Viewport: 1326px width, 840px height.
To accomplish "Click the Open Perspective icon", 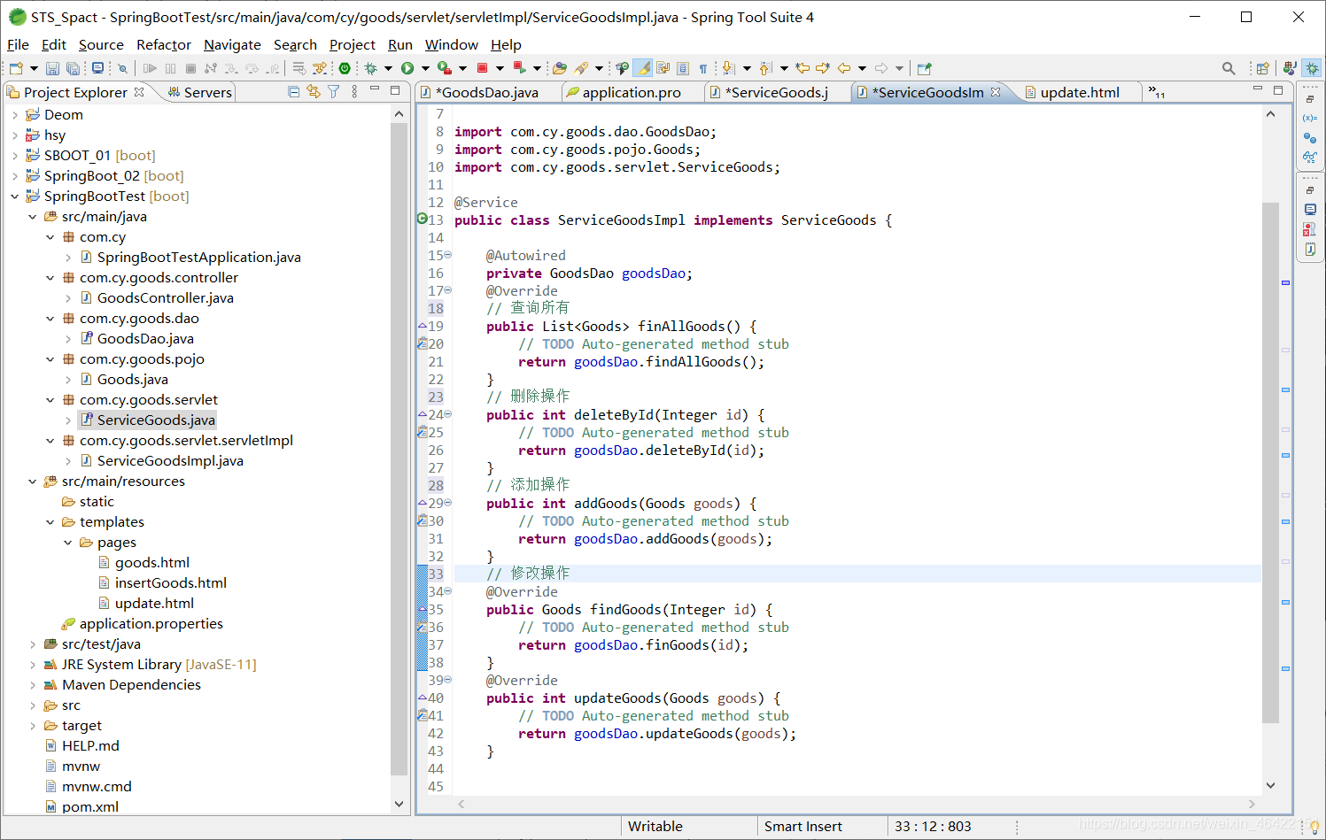I will [1263, 68].
